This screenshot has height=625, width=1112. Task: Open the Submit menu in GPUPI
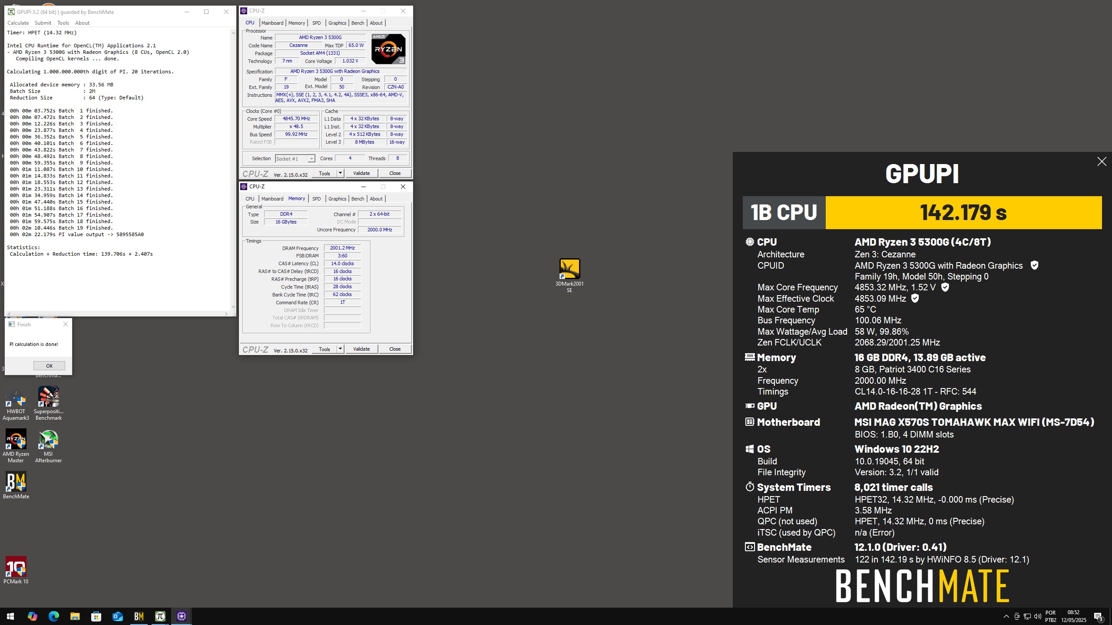(43, 23)
